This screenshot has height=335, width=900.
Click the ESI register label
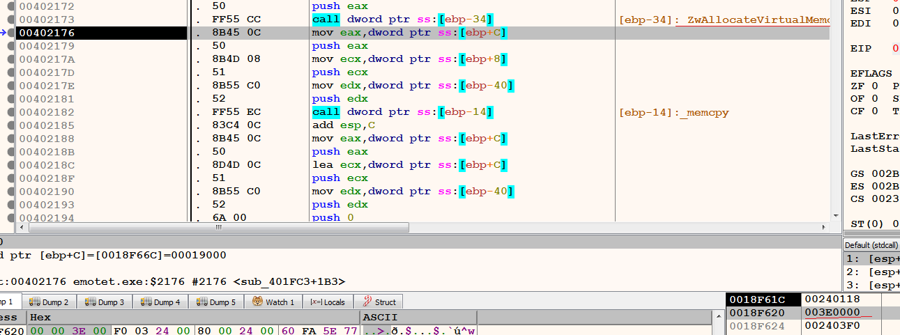[x=862, y=10]
